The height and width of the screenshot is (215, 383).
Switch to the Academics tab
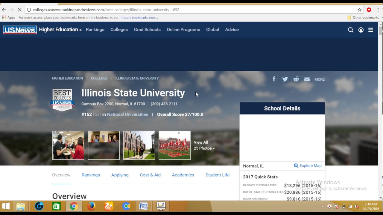click(x=183, y=175)
